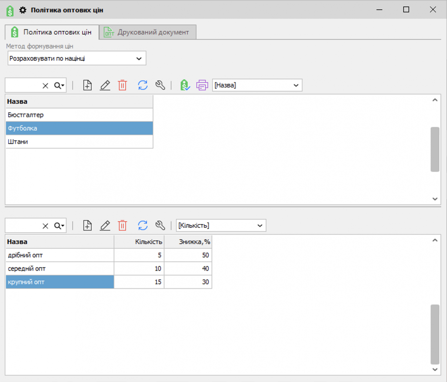Click the purple printer icon
The height and width of the screenshot is (382, 447).
(x=202, y=85)
